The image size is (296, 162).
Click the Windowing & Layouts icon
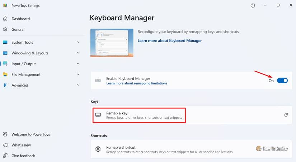[x=5, y=53]
